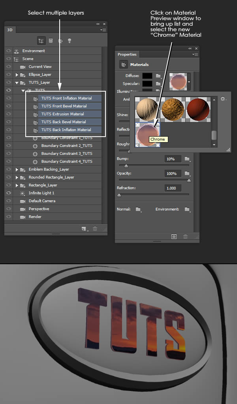
Task: Click Boundary Constraint 3_TUTS circle icon
Action: click(x=35, y=154)
